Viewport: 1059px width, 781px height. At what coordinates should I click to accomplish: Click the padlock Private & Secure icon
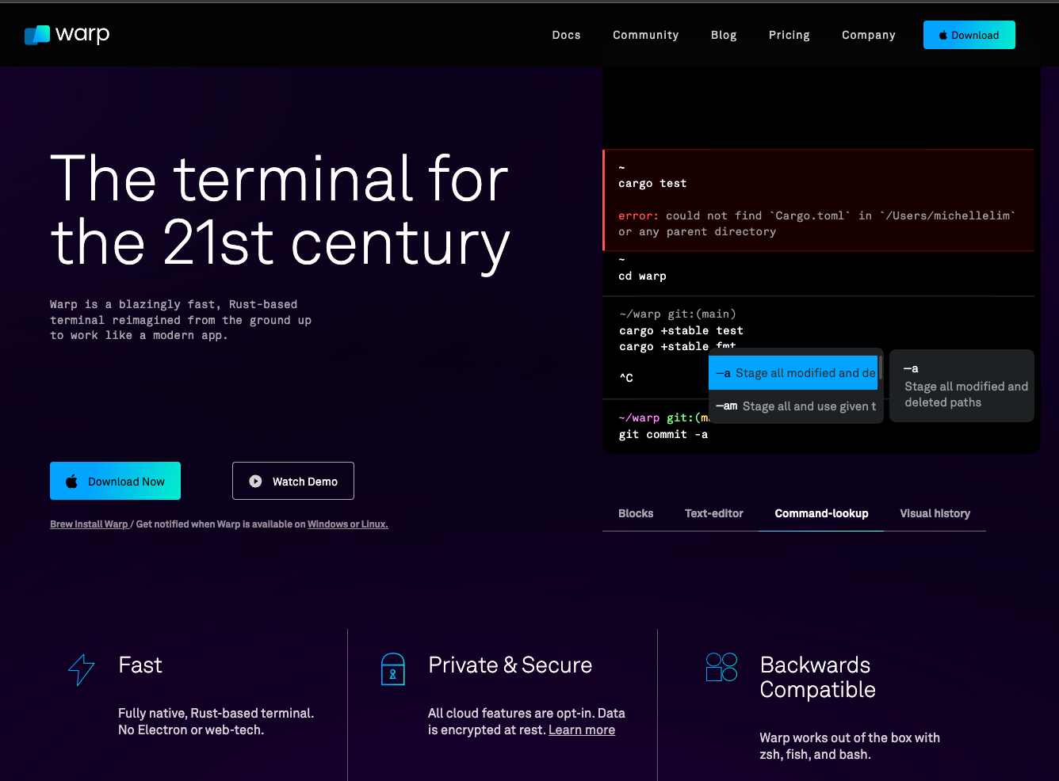point(392,669)
